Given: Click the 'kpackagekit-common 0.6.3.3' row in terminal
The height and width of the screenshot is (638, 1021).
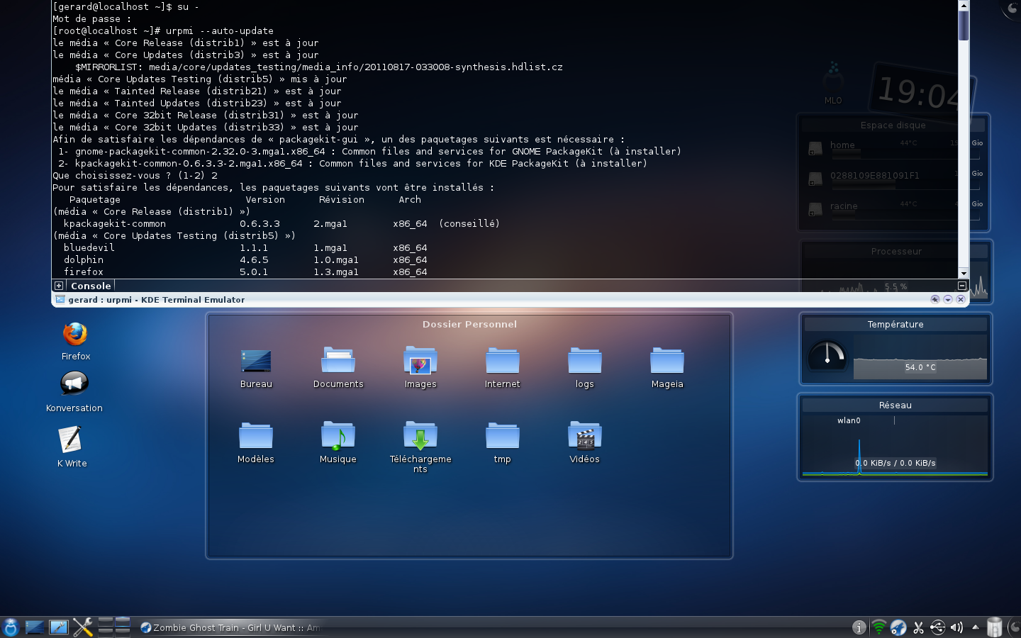Looking at the screenshot, I should point(281,224).
